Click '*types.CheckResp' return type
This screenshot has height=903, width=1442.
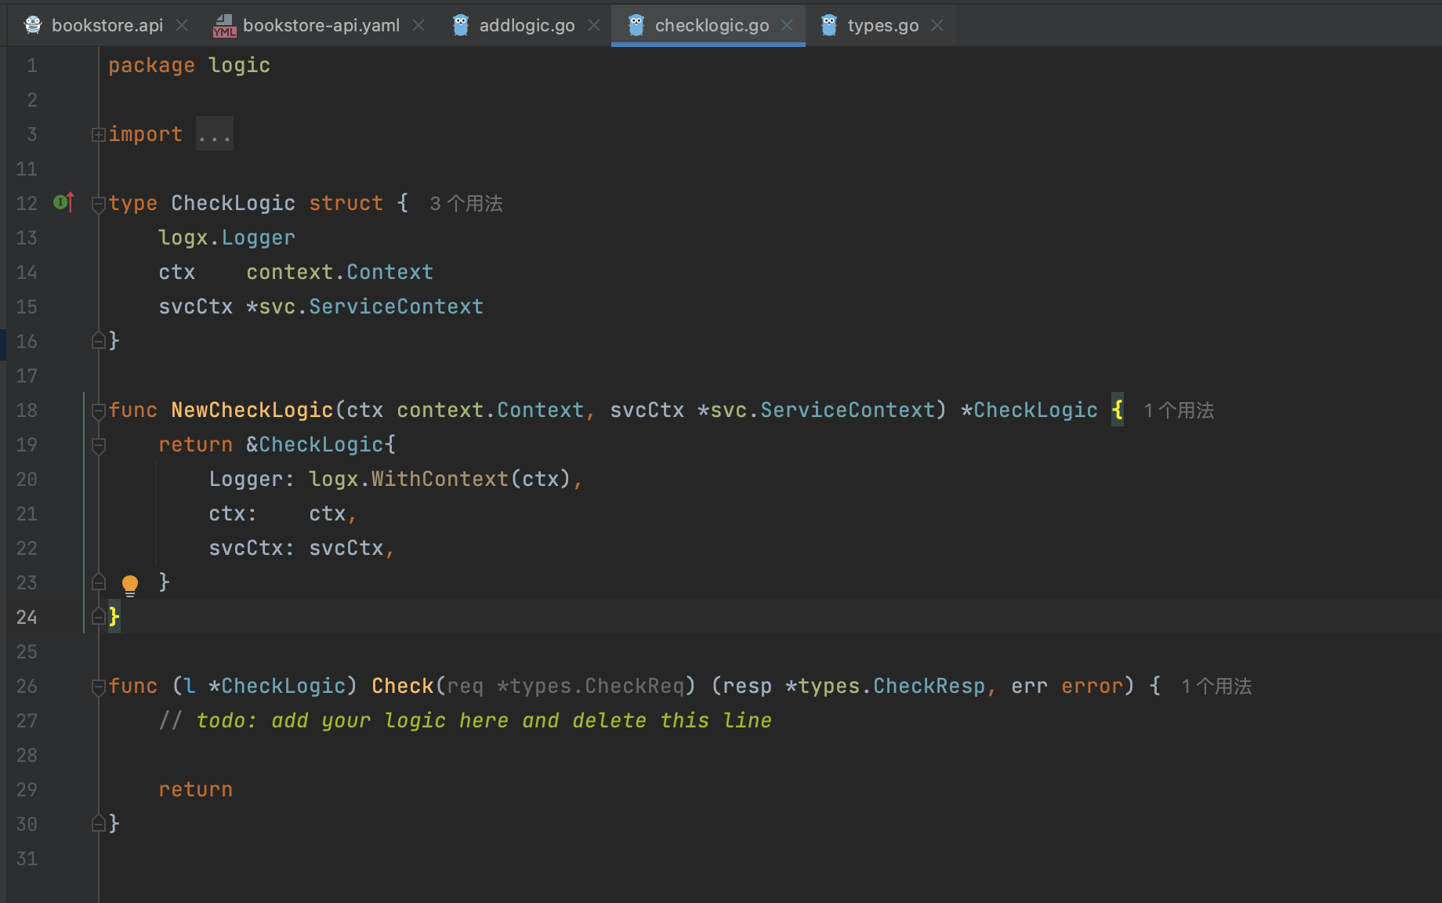(885, 686)
